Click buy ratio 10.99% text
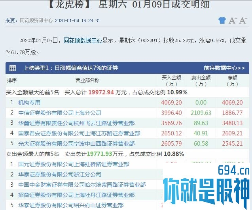 177,92
